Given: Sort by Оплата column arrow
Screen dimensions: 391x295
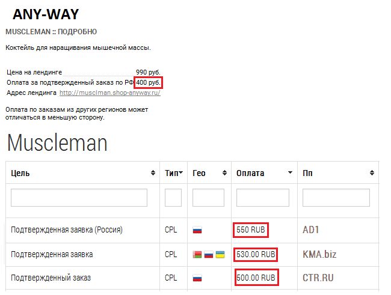Looking at the screenshot, I should tap(291, 172).
